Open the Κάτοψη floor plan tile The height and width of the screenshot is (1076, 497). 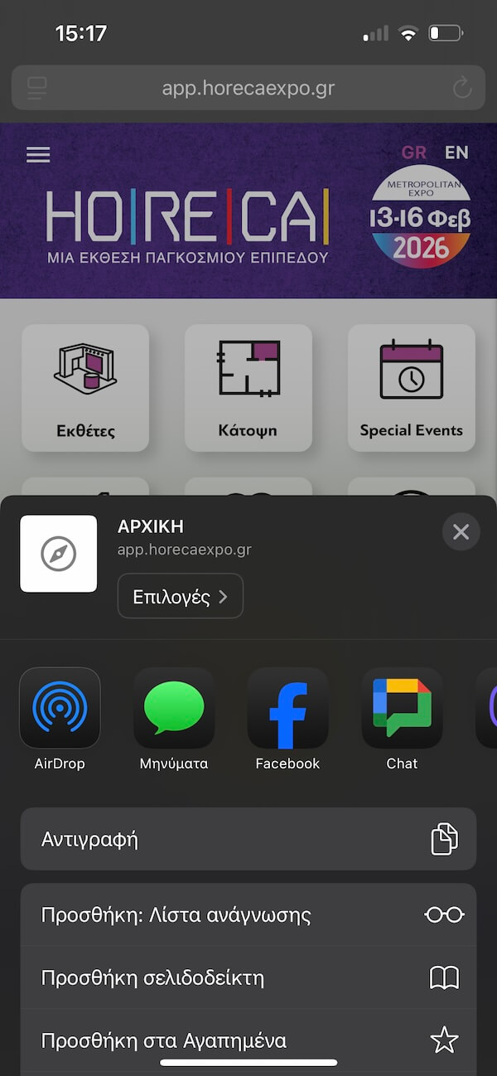pyautogui.click(x=248, y=387)
